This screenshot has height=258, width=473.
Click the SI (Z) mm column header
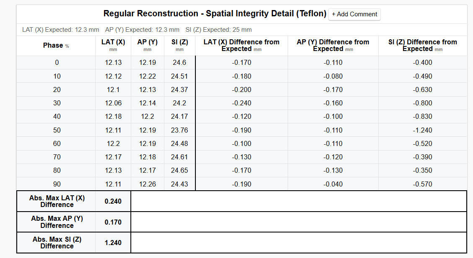click(x=179, y=45)
